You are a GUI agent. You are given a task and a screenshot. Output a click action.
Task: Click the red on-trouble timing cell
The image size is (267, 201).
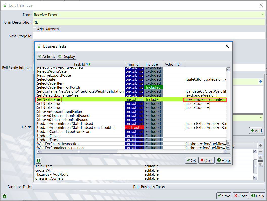click(134, 127)
